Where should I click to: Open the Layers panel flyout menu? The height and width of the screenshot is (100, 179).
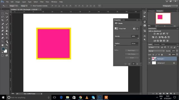[x=177, y=44]
